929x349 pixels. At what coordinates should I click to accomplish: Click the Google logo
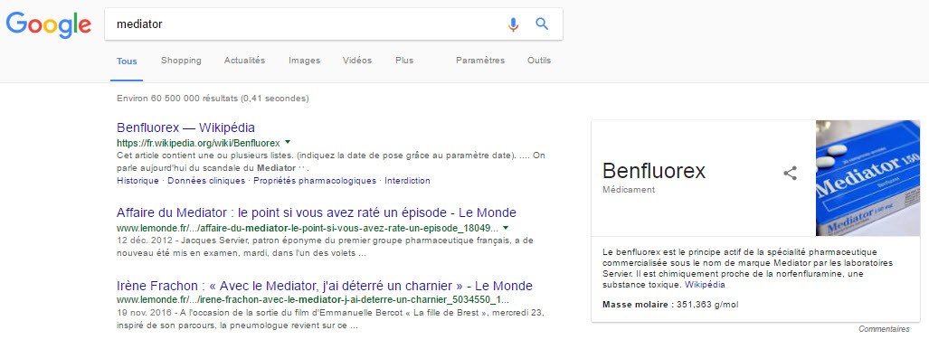pyautogui.click(x=49, y=24)
